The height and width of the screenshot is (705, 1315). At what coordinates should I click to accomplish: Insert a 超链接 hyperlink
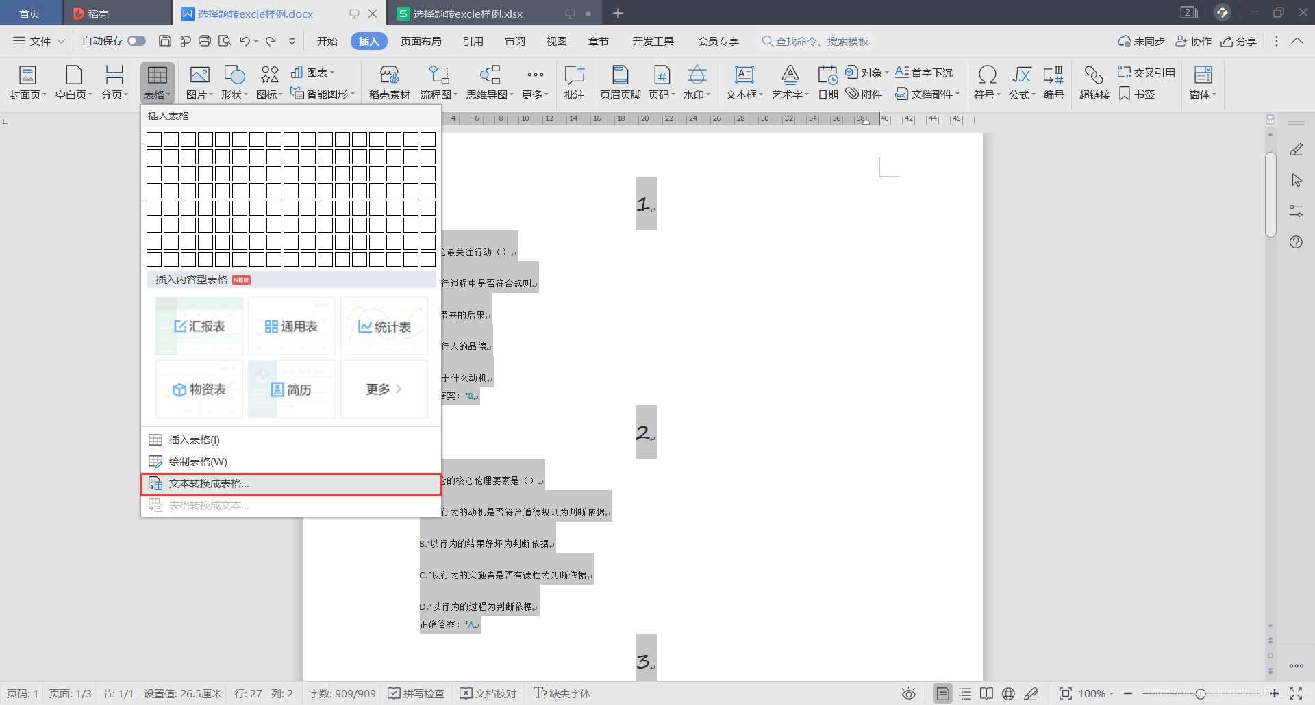(1094, 82)
